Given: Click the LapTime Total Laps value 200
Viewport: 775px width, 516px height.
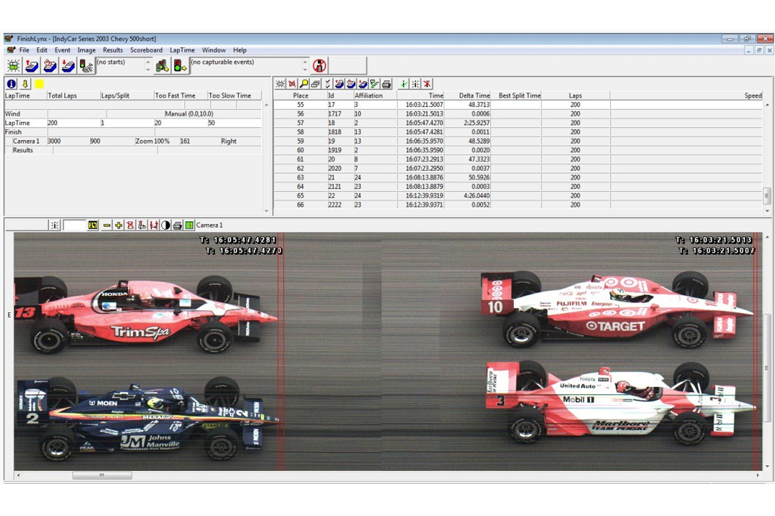Looking at the screenshot, I should point(52,123).
